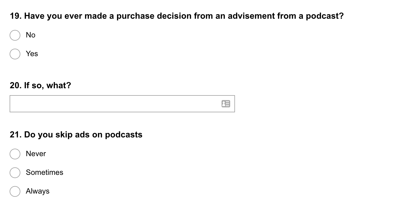Choose the Sometimes radio button
The width and height of the screenshot is (395, 208).
tap(15, 172)
